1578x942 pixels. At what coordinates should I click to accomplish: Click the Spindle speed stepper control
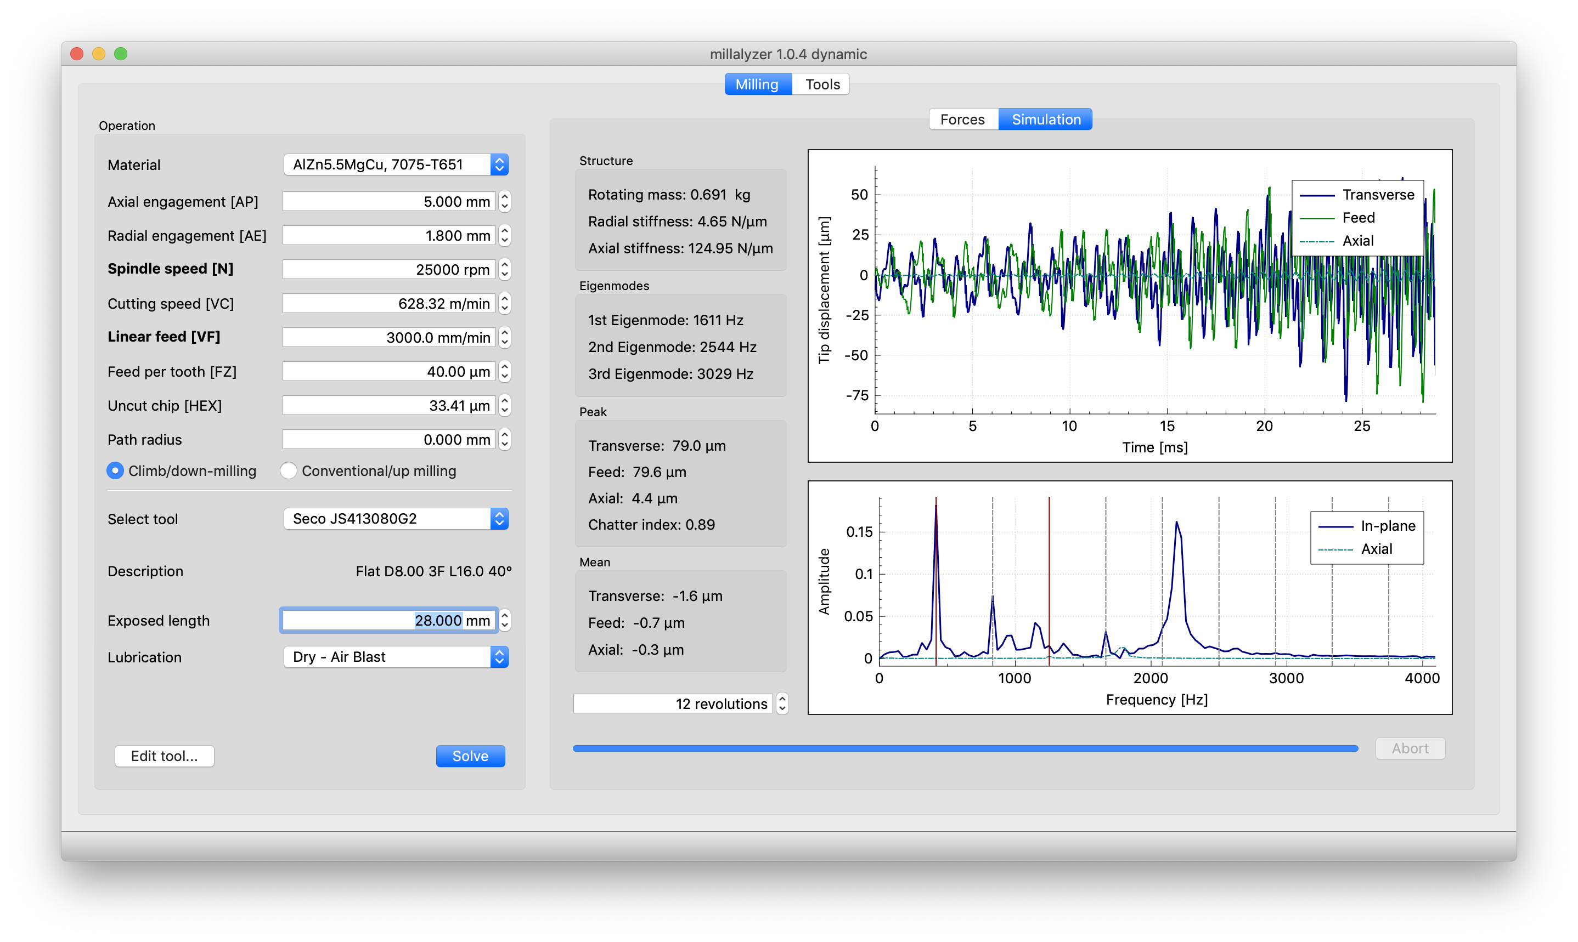tap(505, 269)
